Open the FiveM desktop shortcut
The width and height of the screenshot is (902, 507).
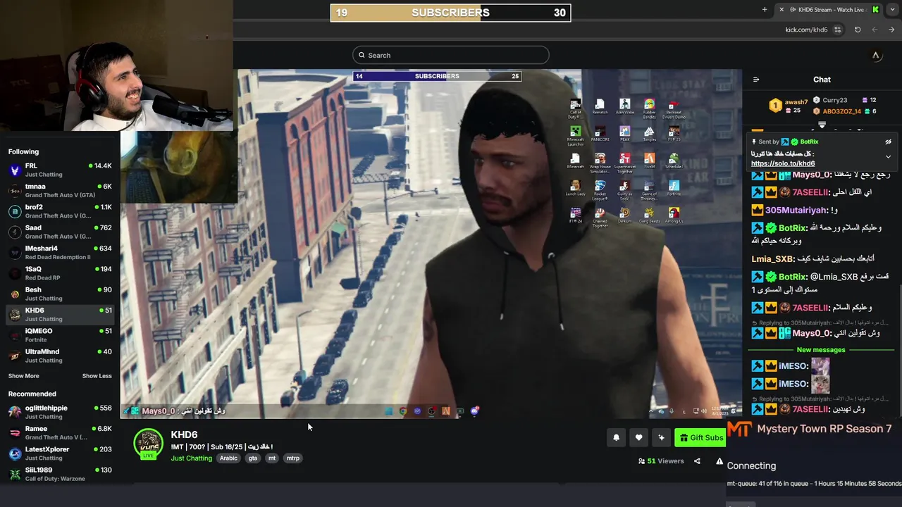[x=649, y=161]
